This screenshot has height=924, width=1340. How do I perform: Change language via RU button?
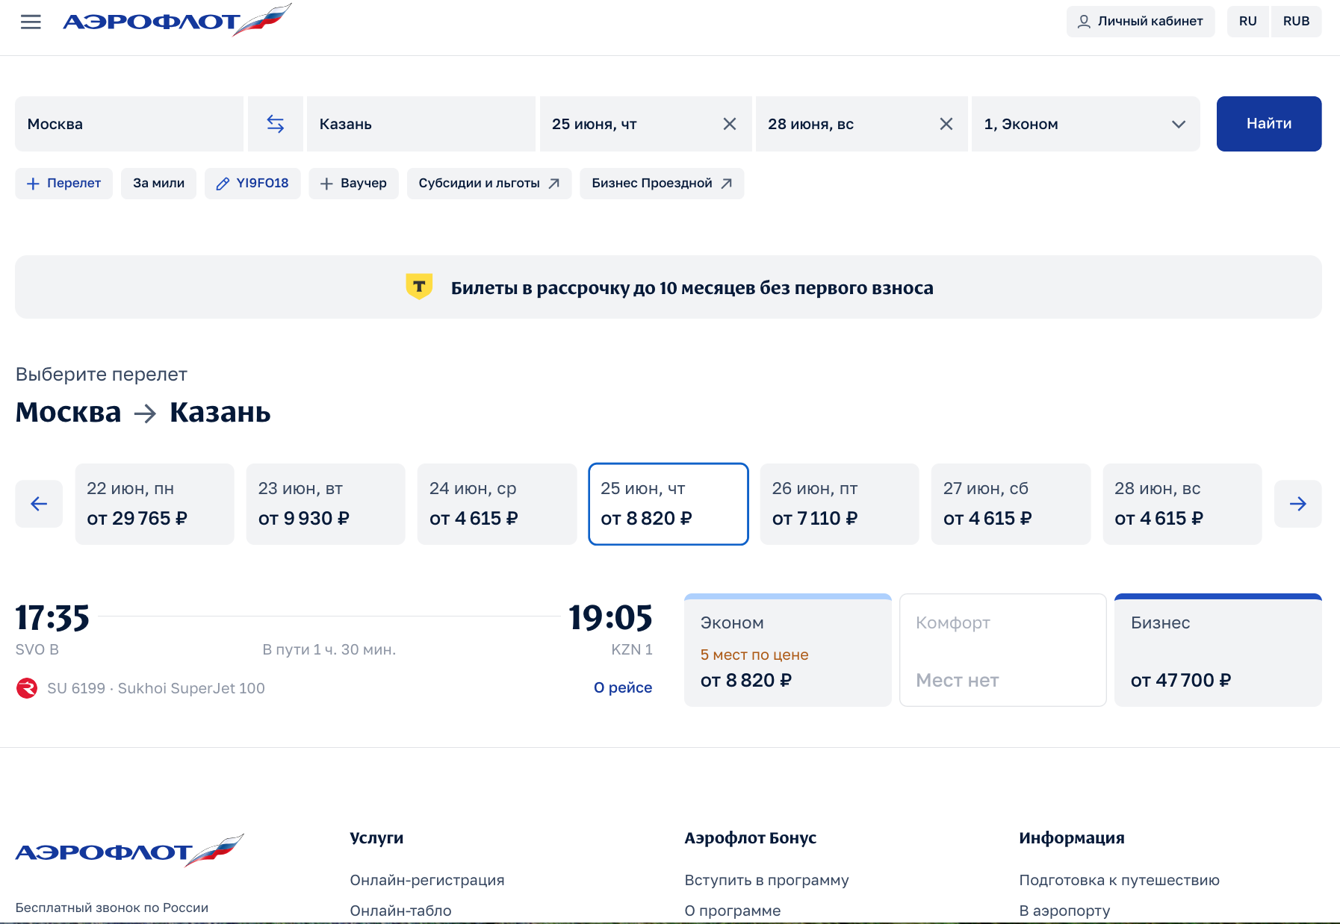tap(1247, 22)
